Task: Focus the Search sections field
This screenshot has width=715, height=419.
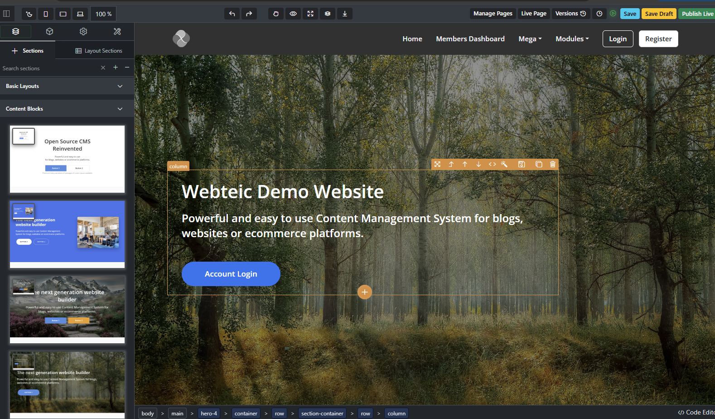Action: 49,68
